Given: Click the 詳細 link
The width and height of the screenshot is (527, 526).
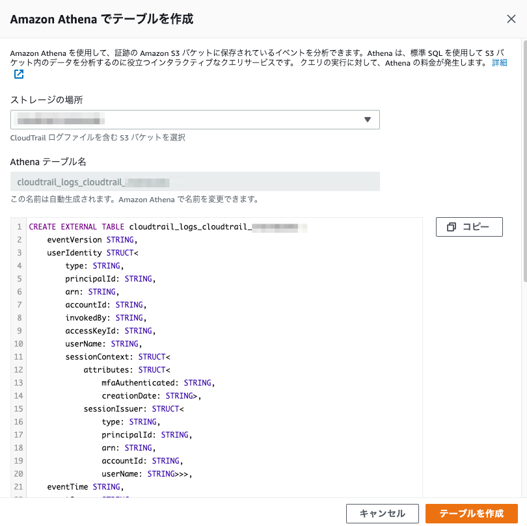Looking at the screenshot, I should click(500, 63).
